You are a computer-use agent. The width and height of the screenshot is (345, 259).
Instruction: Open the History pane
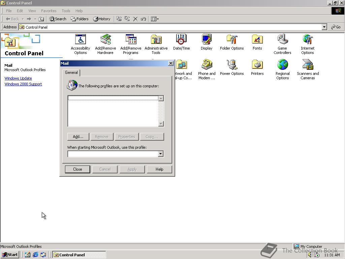click(x=102, y=19)
